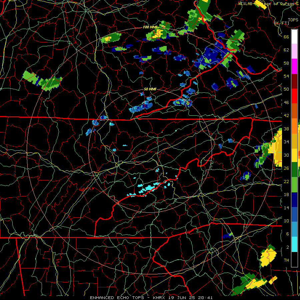300x300 pixels.
Task: Click the cyan echo cluster near radar center
Action: coord(149,188)
